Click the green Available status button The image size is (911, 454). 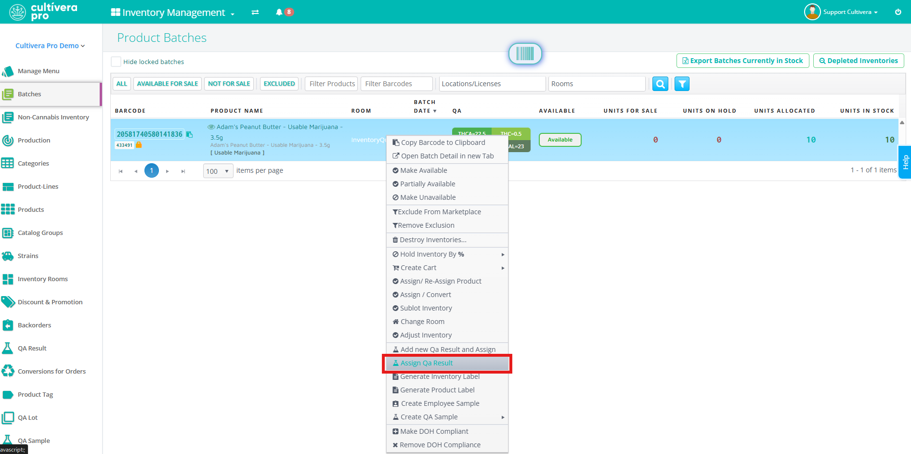(x=560, y=140)
